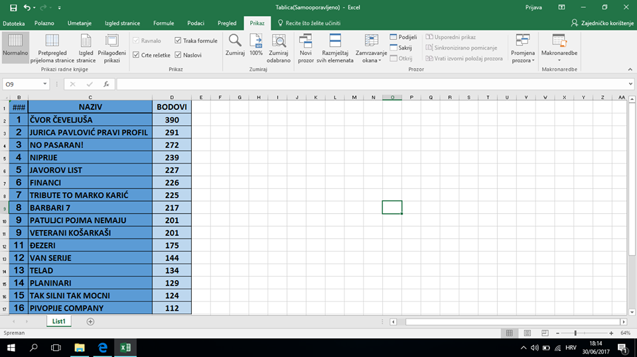Image resolution: width=637 pixels, height=357 pixels.
Task: Open Pretpregled prijeloma stranice view
Action: (x=52, y=43)
